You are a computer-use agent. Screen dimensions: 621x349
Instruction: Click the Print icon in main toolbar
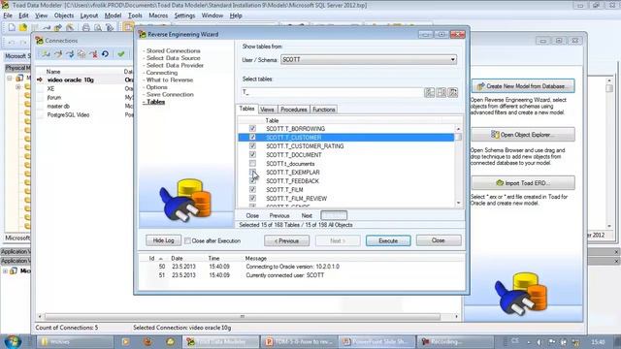click(x=85, y=27)
